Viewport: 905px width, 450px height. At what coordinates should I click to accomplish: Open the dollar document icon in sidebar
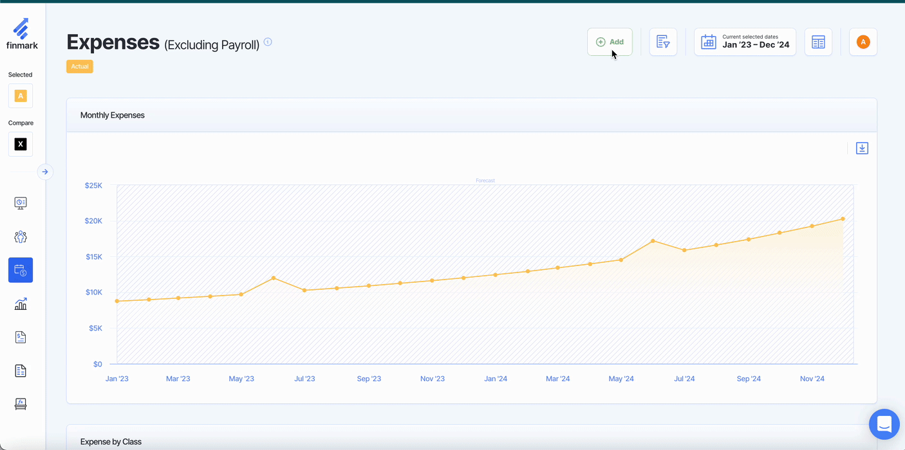21,337
